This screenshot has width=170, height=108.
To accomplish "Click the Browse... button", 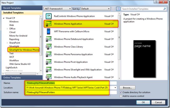I will [x=127, y=88].
